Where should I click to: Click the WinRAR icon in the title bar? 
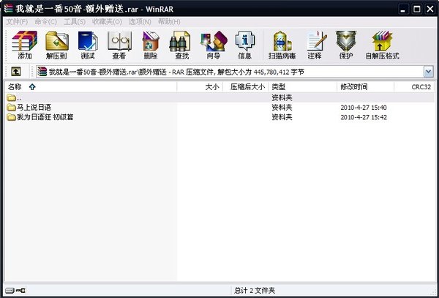[x=8, y=9]
